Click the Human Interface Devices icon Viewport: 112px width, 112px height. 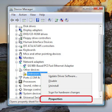(20, 42)
